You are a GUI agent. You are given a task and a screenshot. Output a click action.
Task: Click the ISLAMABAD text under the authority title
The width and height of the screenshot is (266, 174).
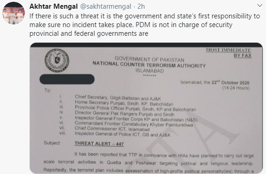pos(149,71)
